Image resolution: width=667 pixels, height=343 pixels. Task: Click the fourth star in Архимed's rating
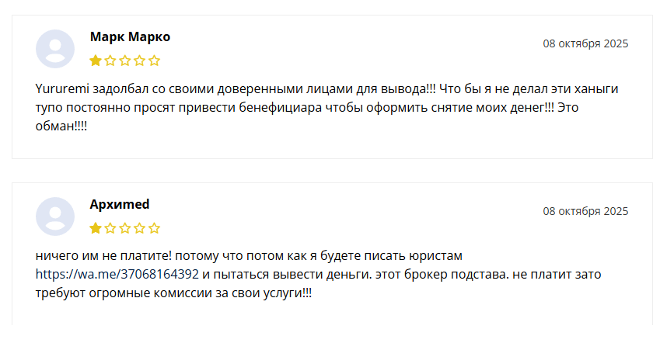pyautogui.click(x=140, y=228)
